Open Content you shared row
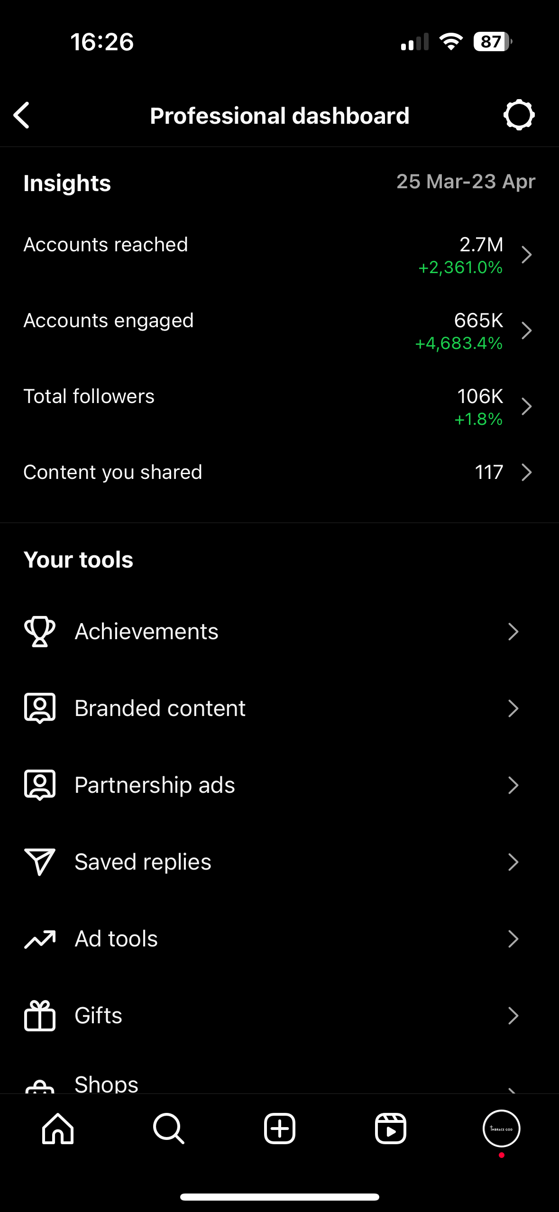Viewport: 559px width, 1212px height. tap(279, 472)
